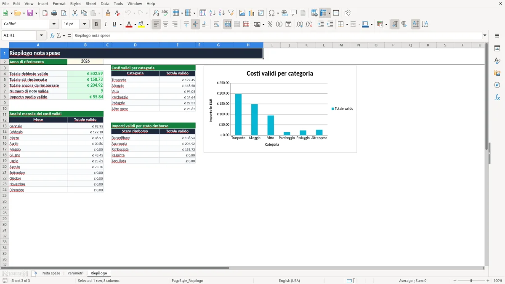Toggle Underline formatting
This screenshot has height=284, width=505.
(x=114, y=24)
